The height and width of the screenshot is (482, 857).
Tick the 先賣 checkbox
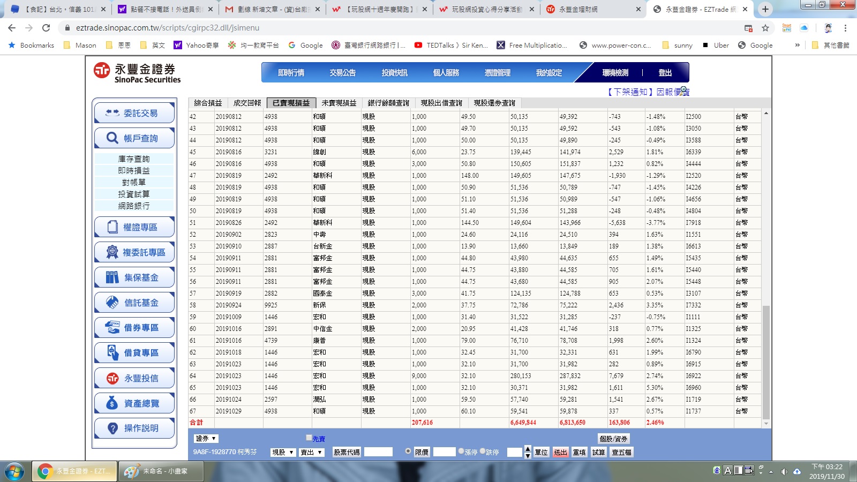(x=309, y=438)
